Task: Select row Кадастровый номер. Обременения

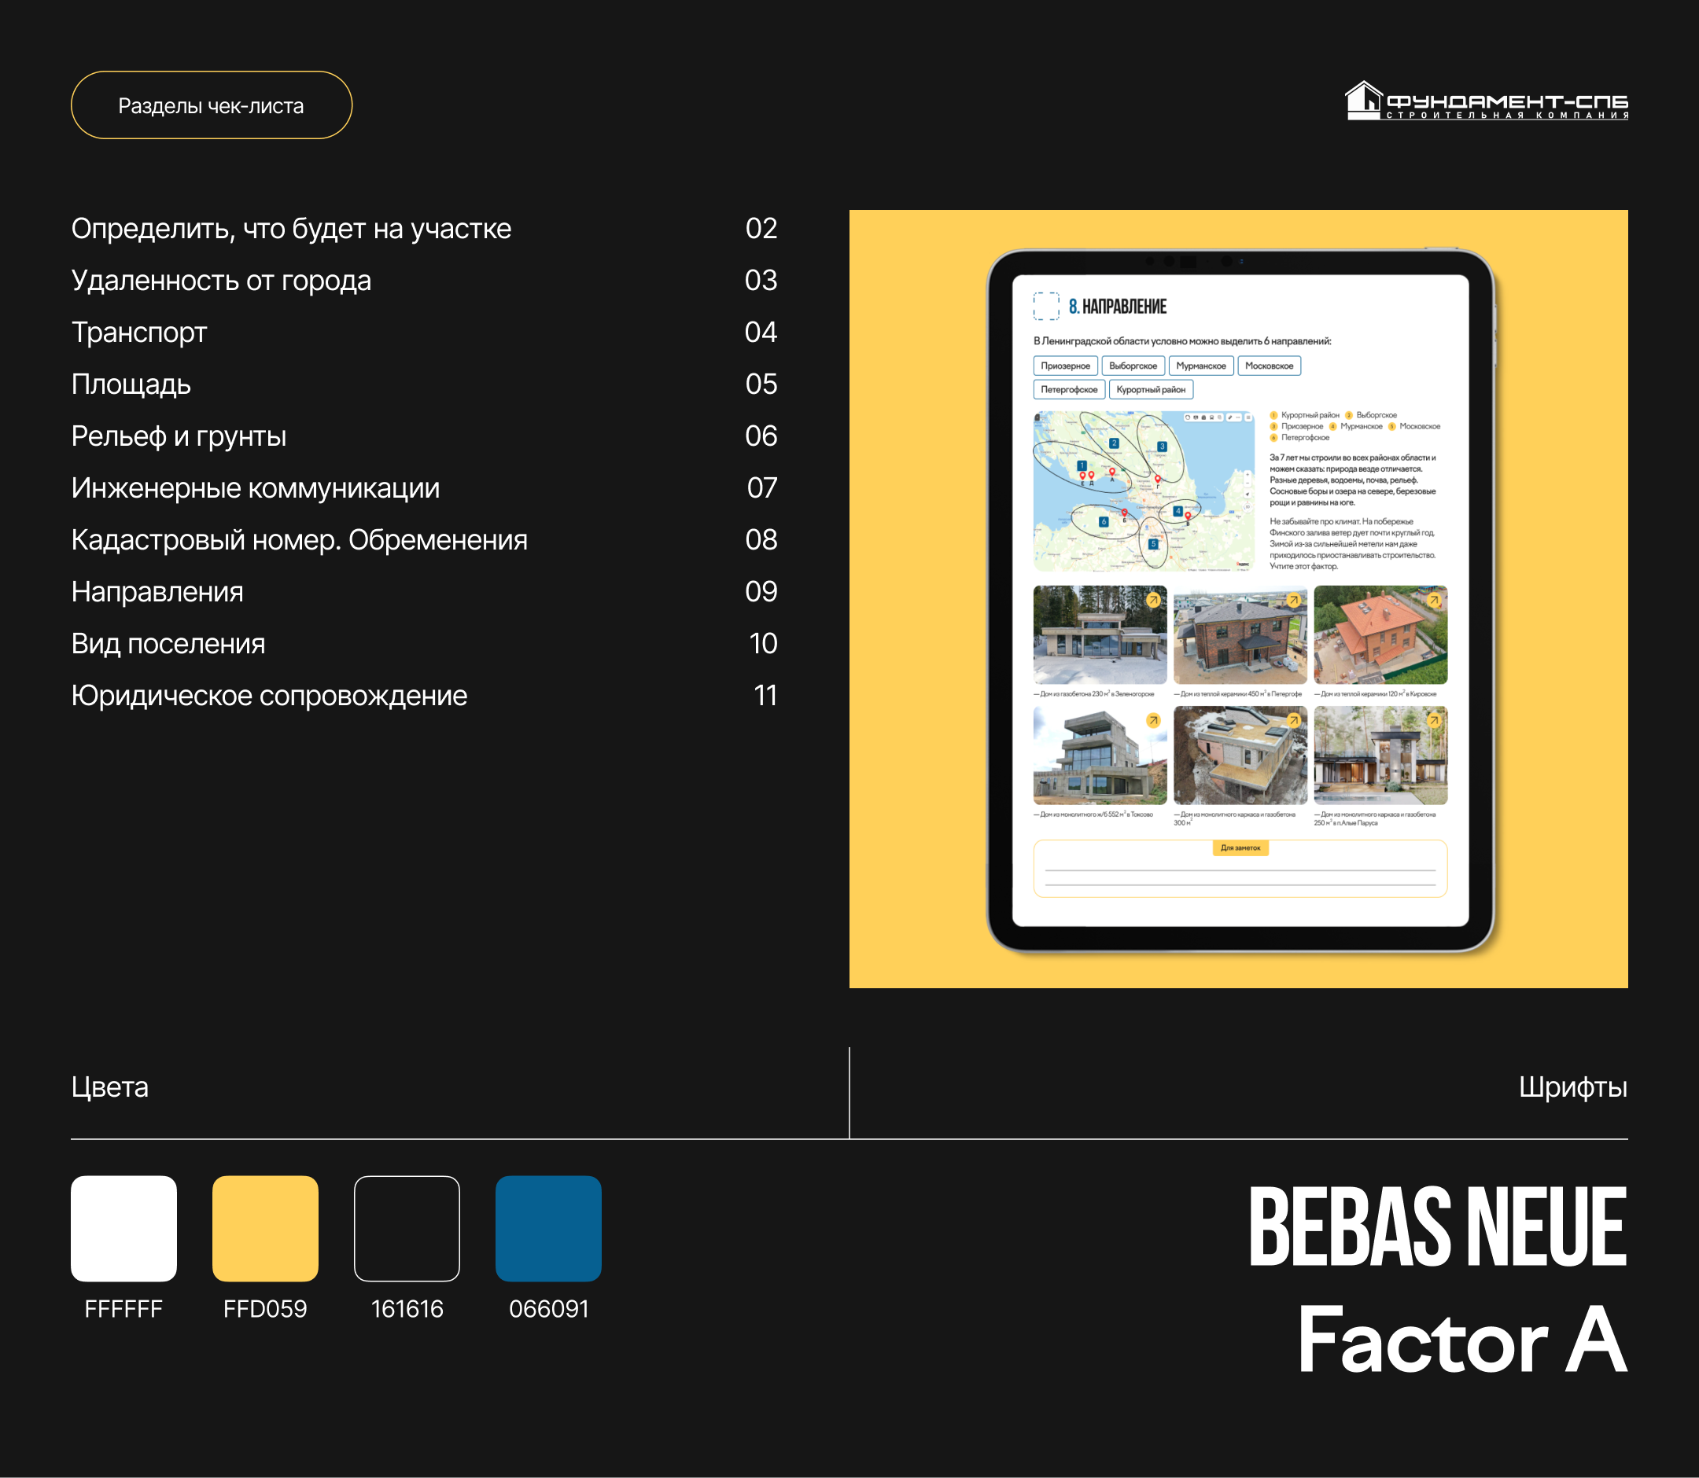Action: point(424,540)
